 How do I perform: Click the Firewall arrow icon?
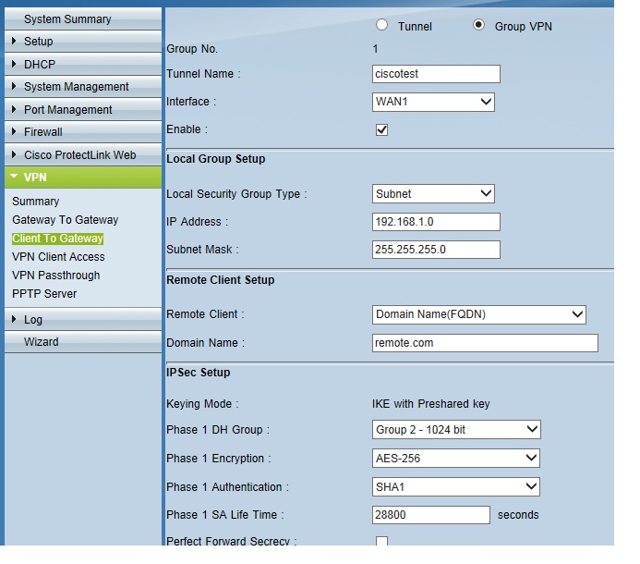[x=14, y=131]
